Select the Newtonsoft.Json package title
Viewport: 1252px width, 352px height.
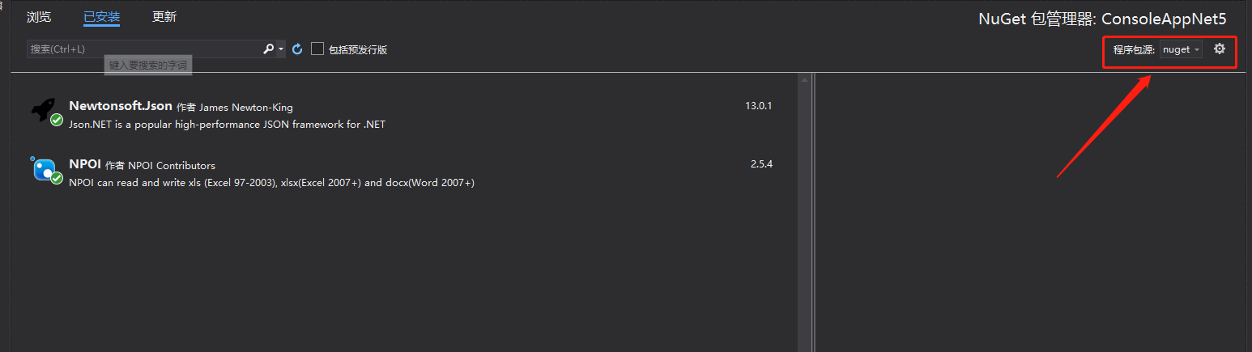(121, 106)
